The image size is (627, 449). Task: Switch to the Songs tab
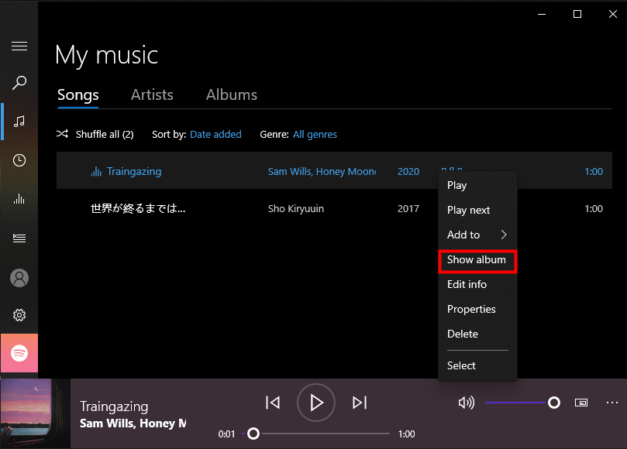[x=78, y=95]
